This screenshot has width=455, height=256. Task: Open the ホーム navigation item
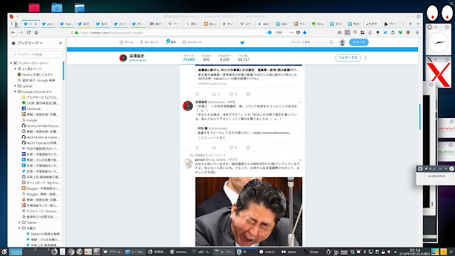(x=127, y=43)
